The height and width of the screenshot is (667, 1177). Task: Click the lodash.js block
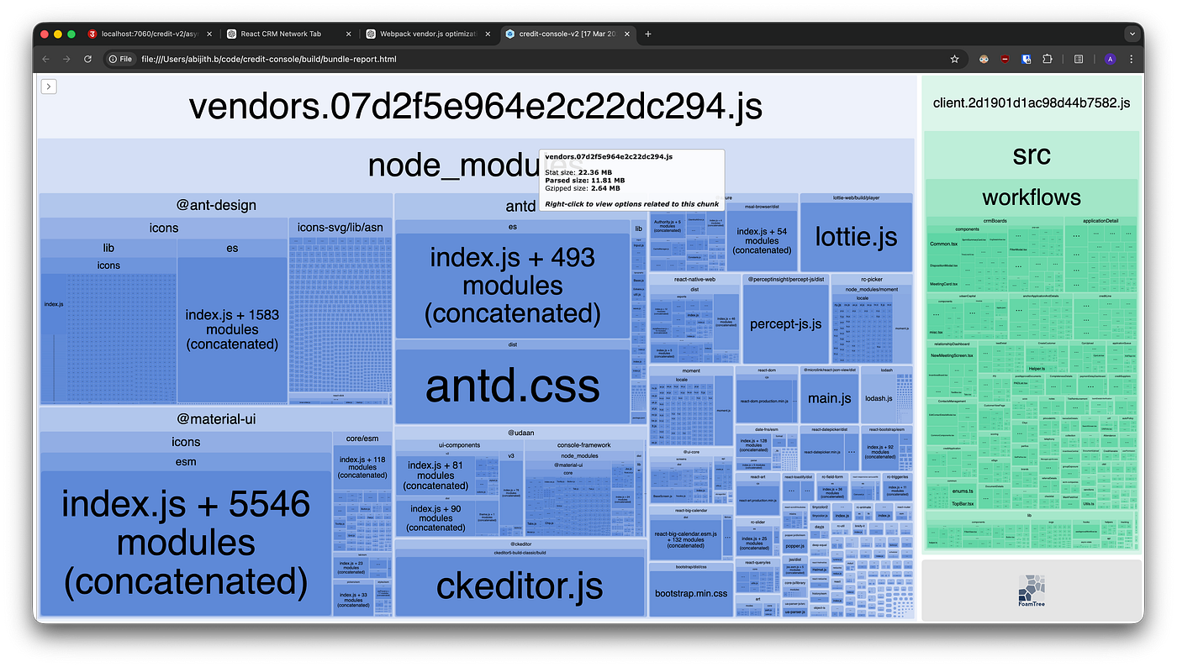879,398
